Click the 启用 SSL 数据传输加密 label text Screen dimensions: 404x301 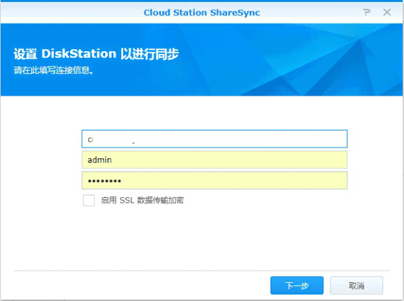pos(142,200)
